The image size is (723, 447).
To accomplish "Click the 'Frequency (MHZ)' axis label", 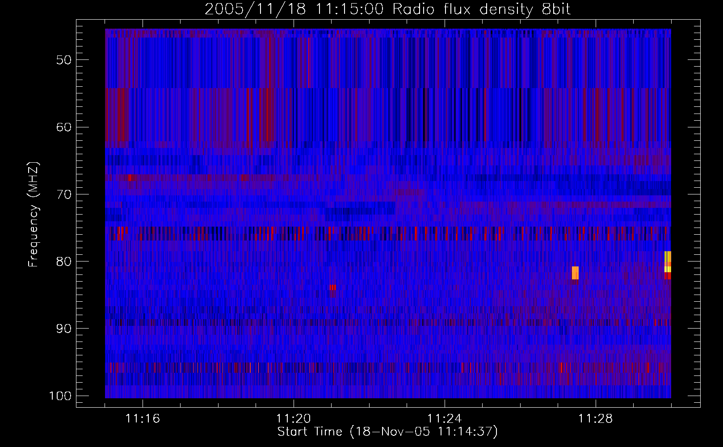I will [x=34, y=215].
